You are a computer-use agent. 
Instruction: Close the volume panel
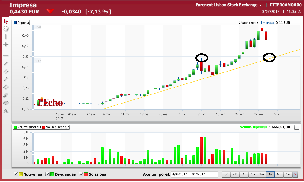(x=297, y=127)
